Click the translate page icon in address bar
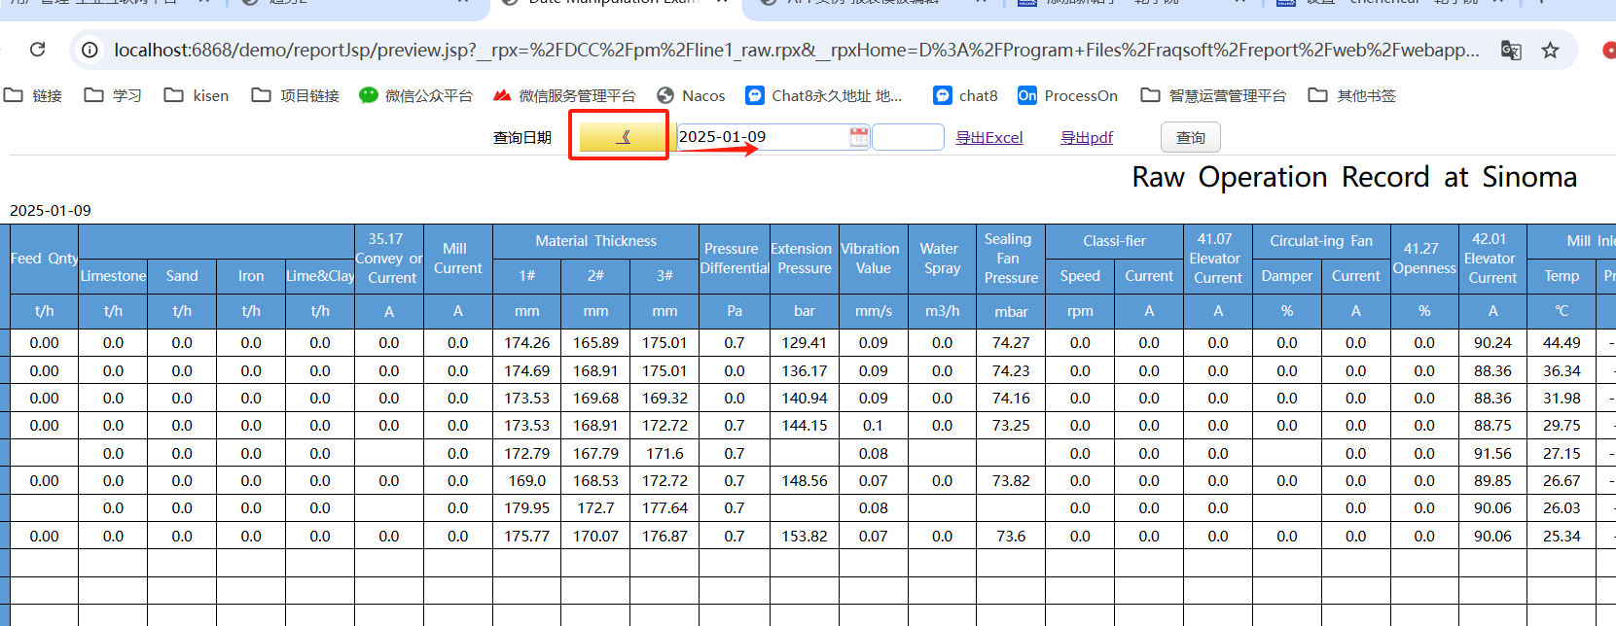 1511,50
